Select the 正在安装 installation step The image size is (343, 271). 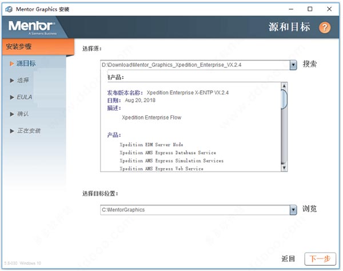[x=25, y=131]
